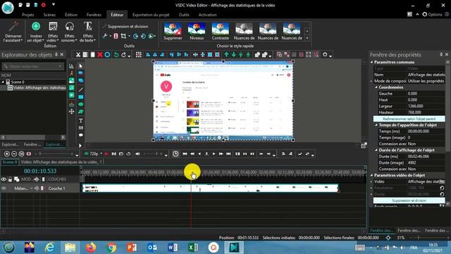Toggle lock icon in COUCHES header

pyautogui.click(x=10, y=179)
